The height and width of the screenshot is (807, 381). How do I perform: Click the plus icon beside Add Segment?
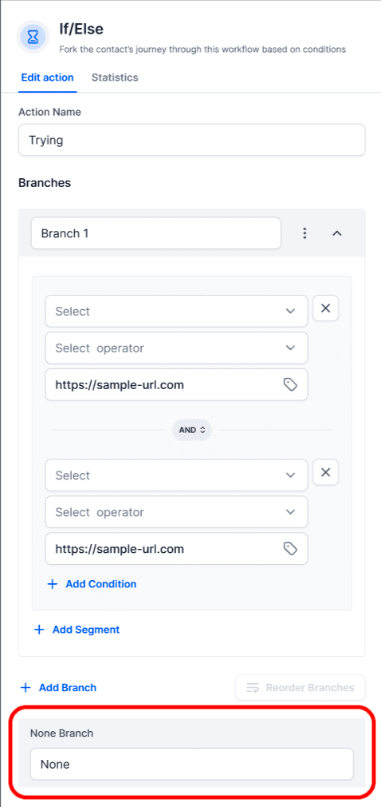(x=39, y=630)
